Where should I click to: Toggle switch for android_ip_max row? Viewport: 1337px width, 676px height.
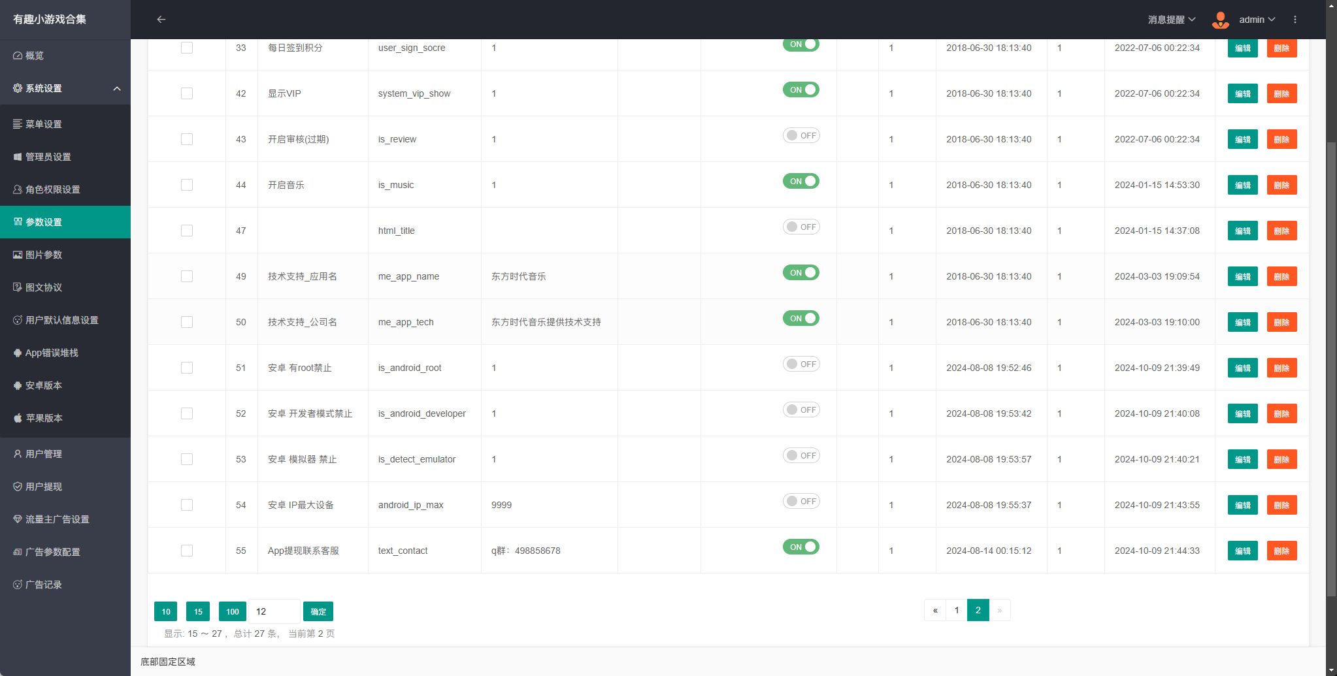click(x=801, y=501)
